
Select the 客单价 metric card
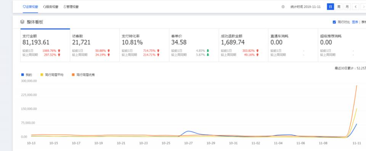pos(194,45)
